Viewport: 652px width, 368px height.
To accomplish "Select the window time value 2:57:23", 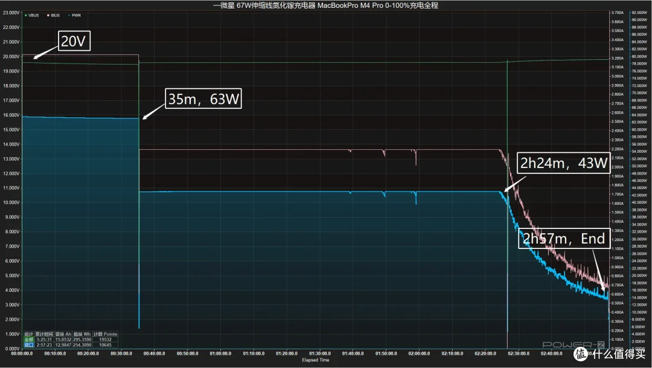I will coord(44,345).
